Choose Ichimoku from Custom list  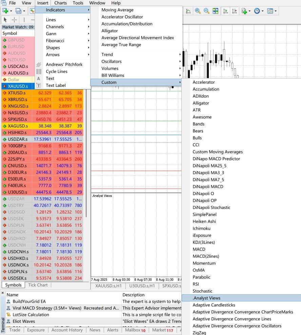pyautogui.click(x=201, y=228)
